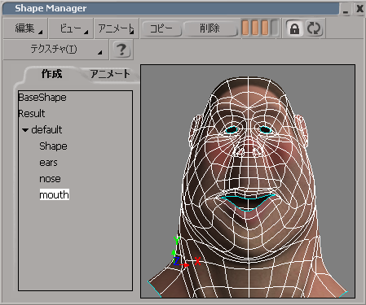Click the lock icon in toolbar

pos(294,28)
